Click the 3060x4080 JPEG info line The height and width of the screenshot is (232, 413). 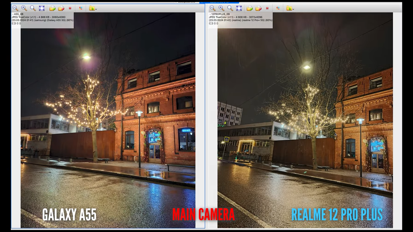pyautogui.click(x=38, y=17)
